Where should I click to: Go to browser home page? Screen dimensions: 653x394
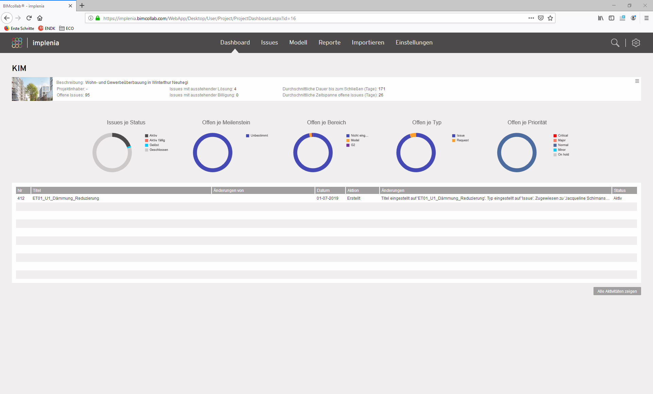tap(40, 18)
